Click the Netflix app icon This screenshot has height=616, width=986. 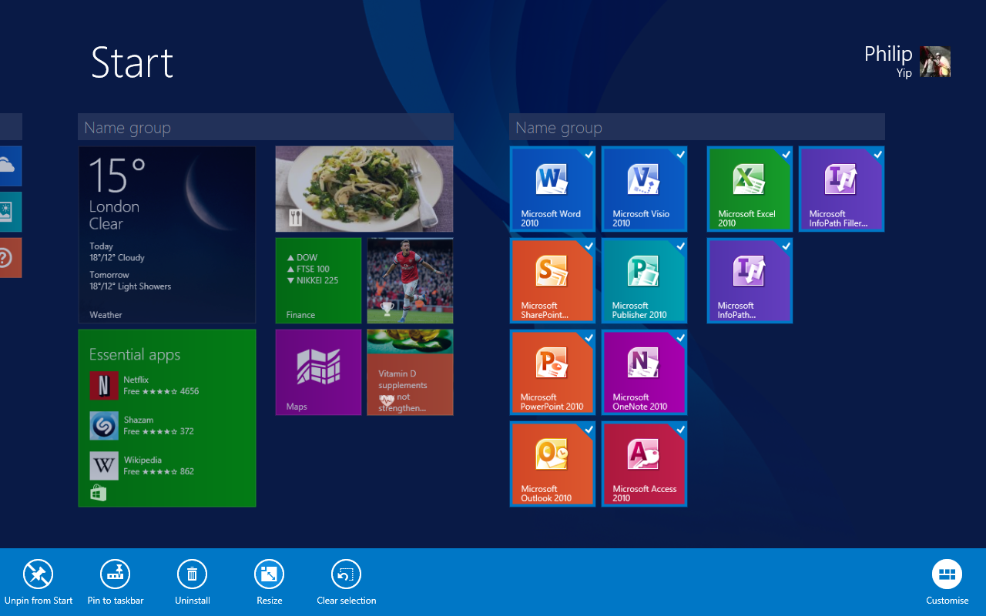click(x=104, y=385)
